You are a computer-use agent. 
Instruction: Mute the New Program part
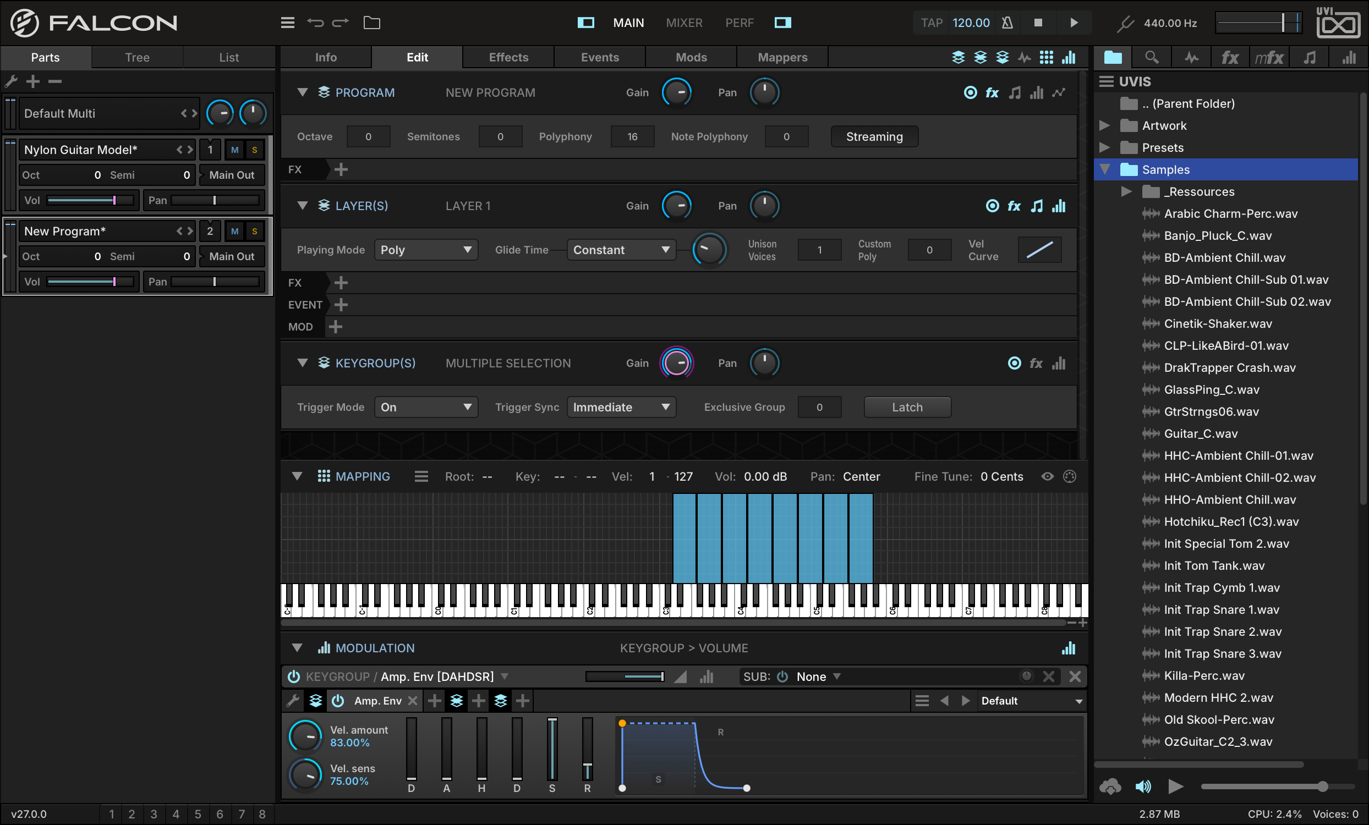[235, 232]
